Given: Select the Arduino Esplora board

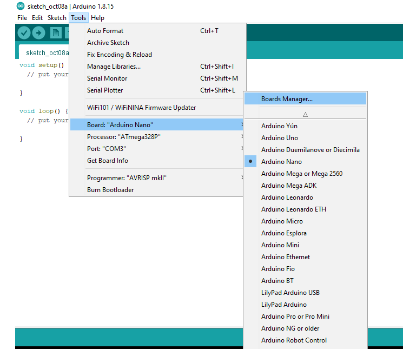Looking at the screenshot, I should 305,233.
